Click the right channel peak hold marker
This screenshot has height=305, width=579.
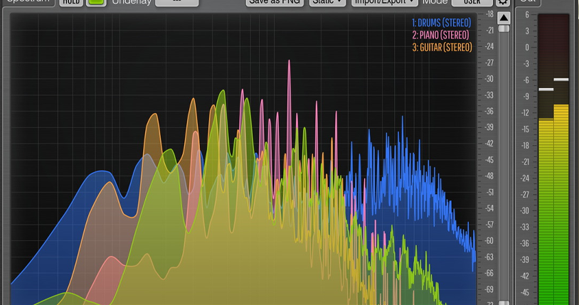click(x=561, y=79)
